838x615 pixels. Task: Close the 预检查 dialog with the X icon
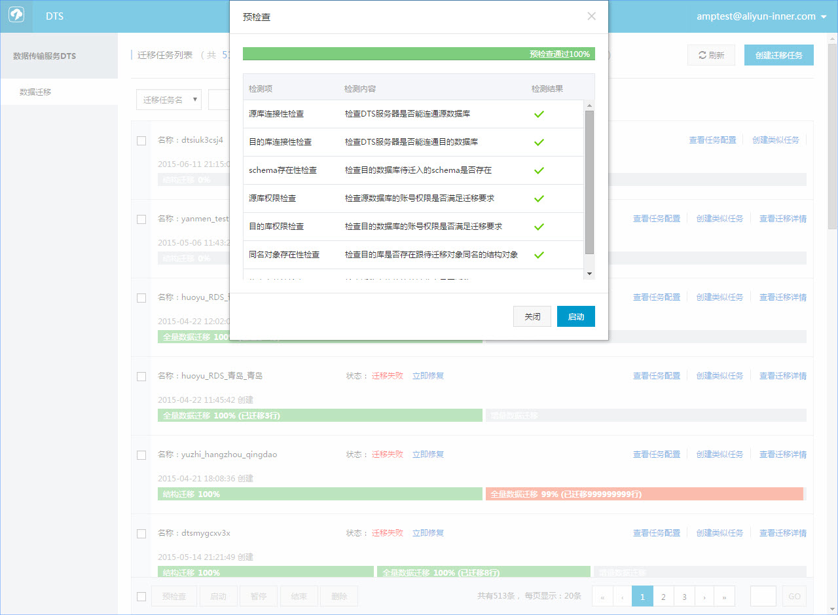click(592, 16)
